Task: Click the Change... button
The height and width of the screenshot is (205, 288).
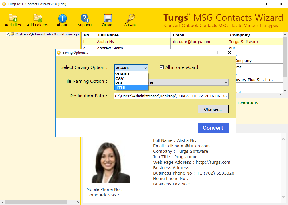Action: [213, 109]
